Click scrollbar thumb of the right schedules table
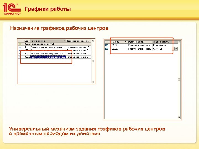Screen dimensions: 199x149 coord(179,79)
